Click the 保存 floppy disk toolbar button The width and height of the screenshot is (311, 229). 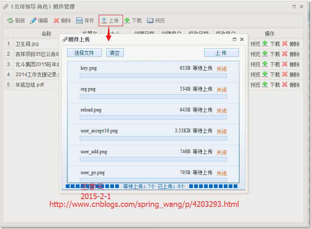tap(85, 20)
